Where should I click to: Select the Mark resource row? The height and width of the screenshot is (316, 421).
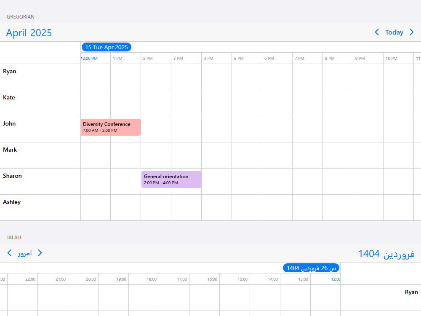pyautogui.click(x=40, y=155)
